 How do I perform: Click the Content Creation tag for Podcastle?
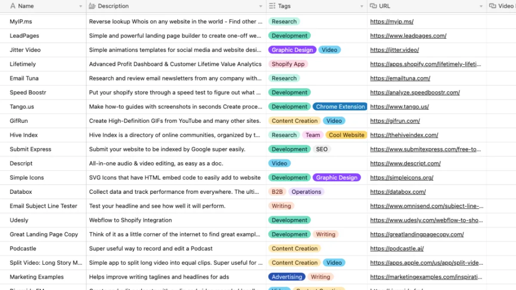295,248
